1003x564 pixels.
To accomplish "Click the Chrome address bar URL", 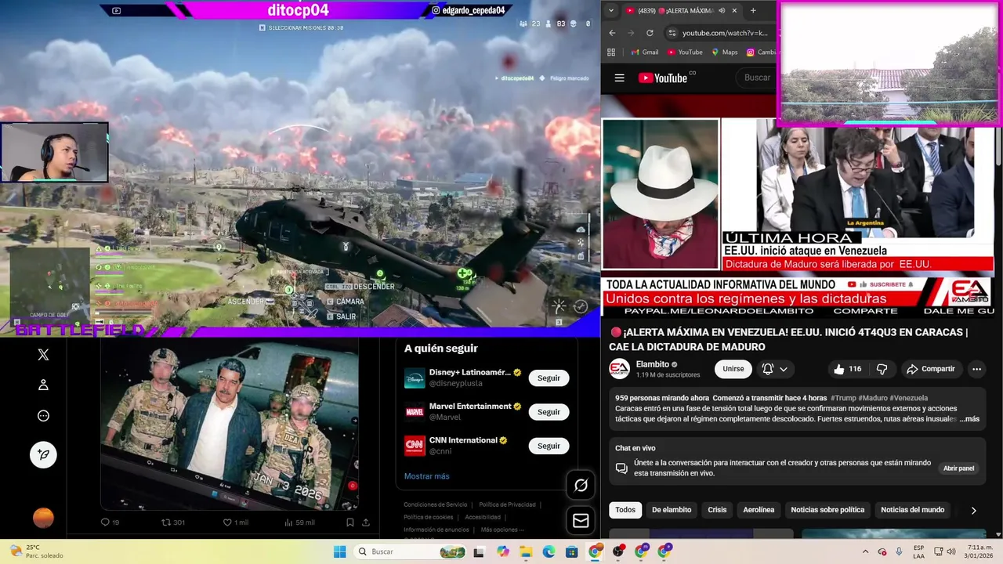I will click(x=725, y=33).
